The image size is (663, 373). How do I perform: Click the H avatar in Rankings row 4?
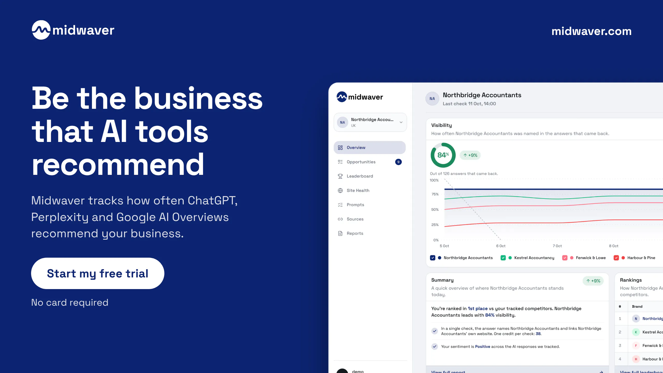point(636,359)
